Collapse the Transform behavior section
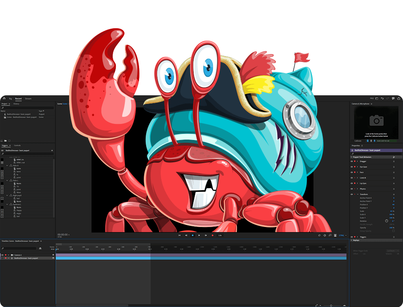The width and height of the screenshot is (403, 307). 357,194
